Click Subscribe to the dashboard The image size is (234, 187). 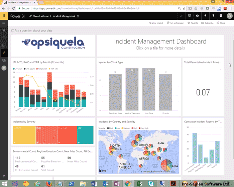[207, 23]
